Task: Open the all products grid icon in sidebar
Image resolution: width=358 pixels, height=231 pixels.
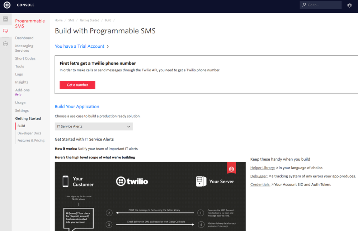Action: (x=5, y=19)
